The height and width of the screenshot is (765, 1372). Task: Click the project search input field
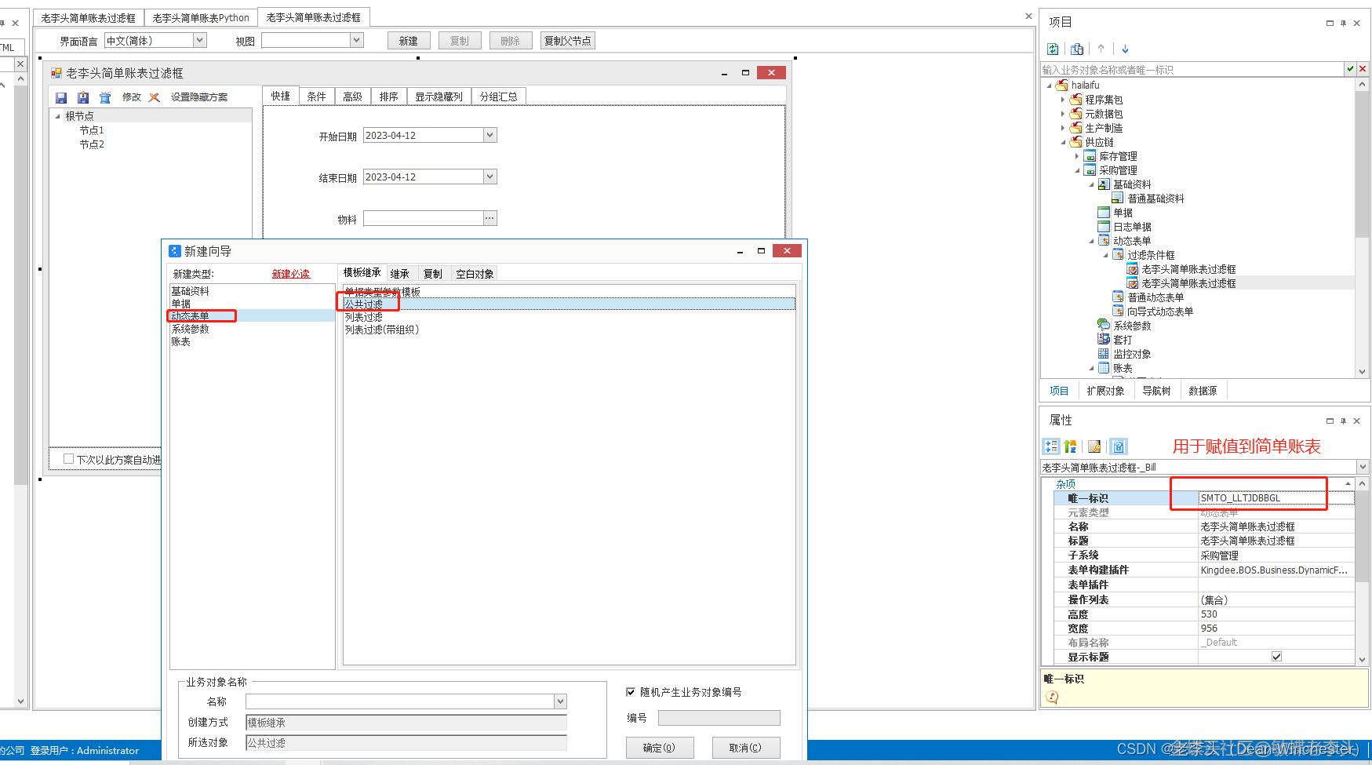tap(1192, 70)
